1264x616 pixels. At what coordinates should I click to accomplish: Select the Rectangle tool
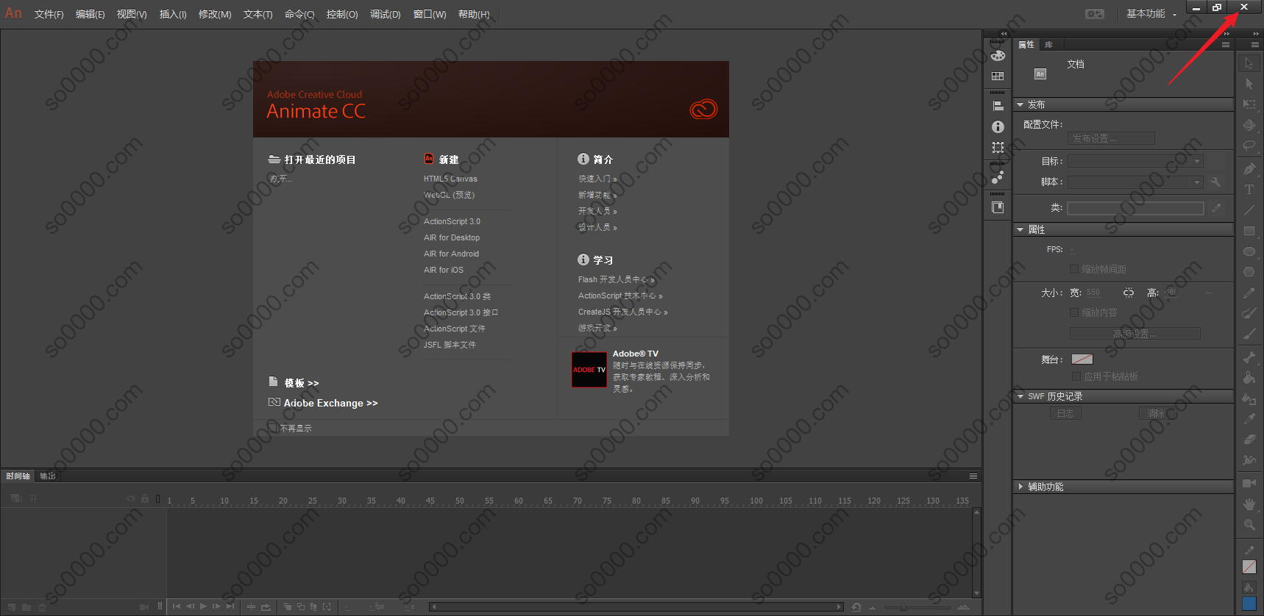(x=1249, y=230)
